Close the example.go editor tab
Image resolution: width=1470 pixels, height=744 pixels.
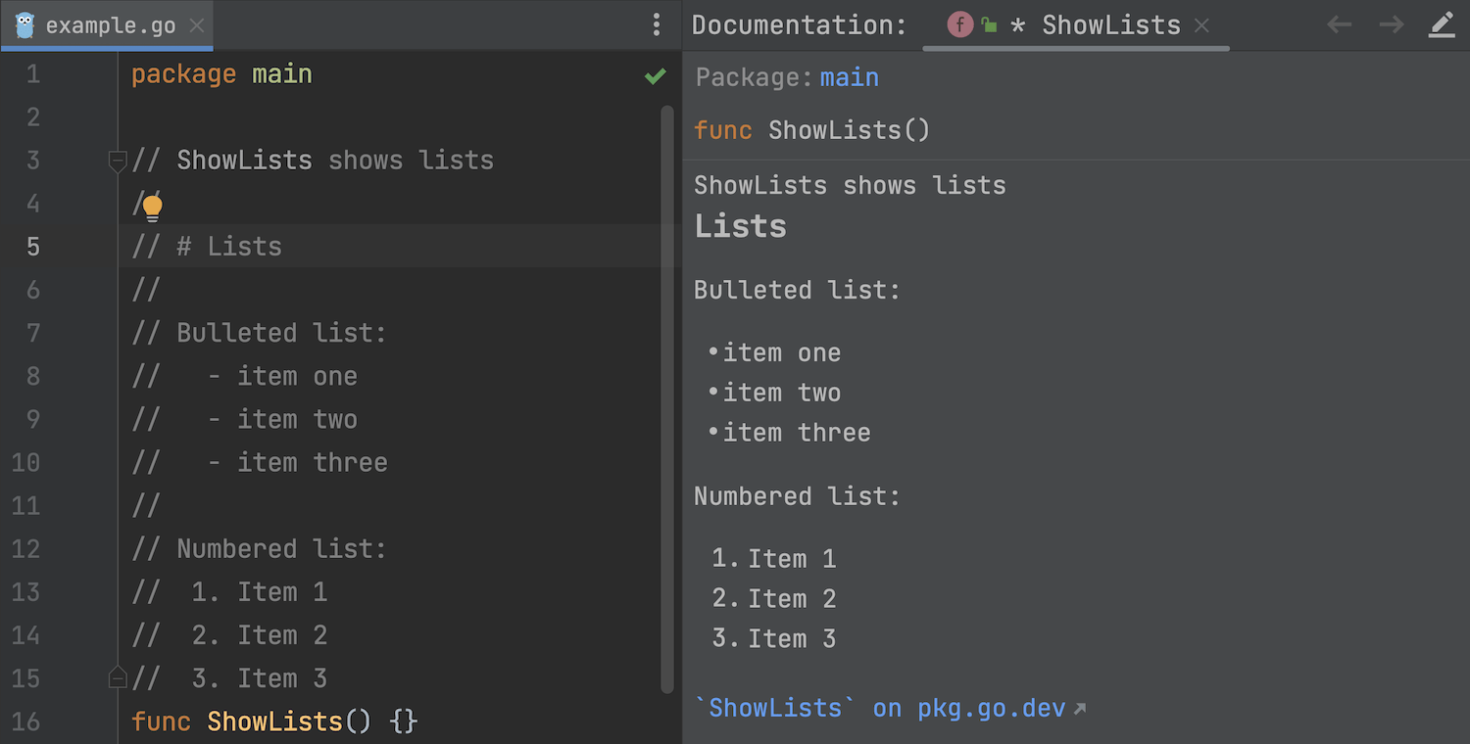pyautogui.click(x=197, y=25)
